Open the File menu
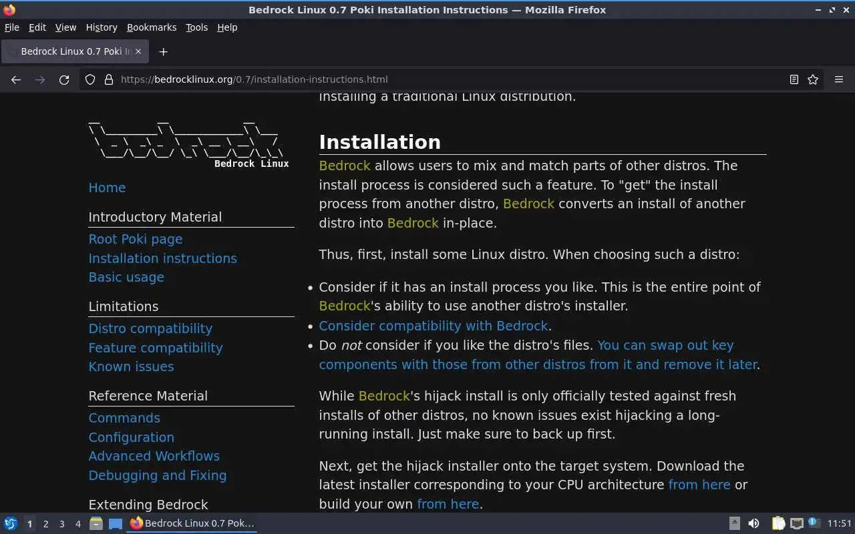The width and height of the screenshot is (855, 534). [12, 27]
